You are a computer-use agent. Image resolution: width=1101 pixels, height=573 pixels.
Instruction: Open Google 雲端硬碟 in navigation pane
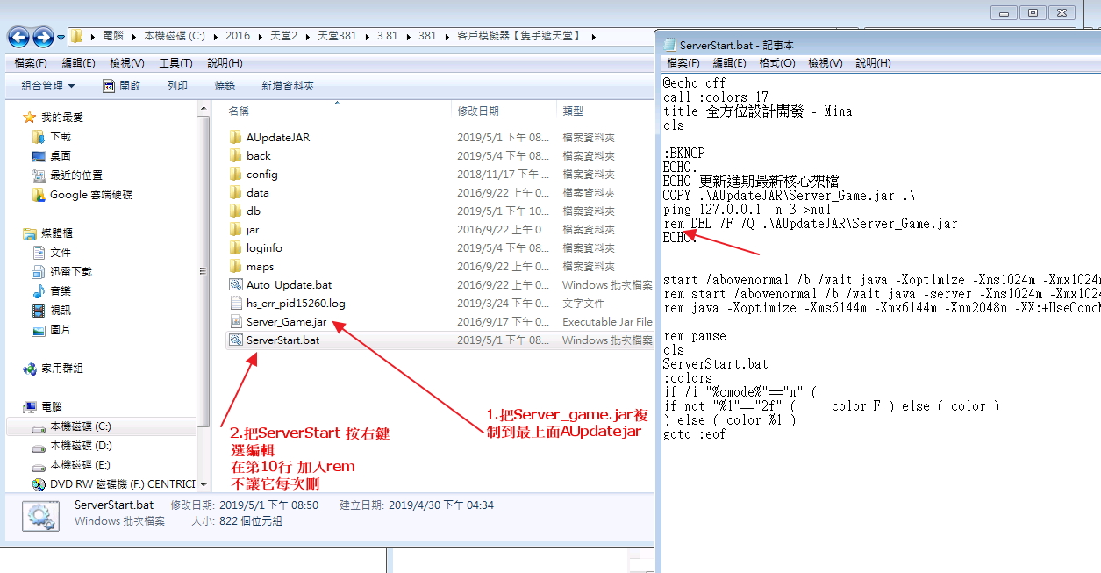pyautogui.click(x=82, y=195)
